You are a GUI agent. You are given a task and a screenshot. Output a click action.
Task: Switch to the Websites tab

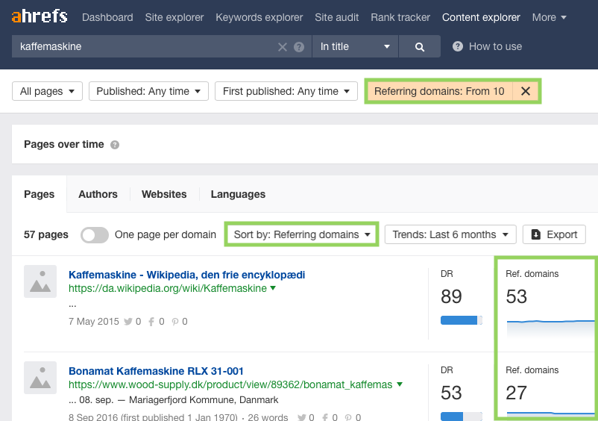pyautogui.click(x=164, y=194)
